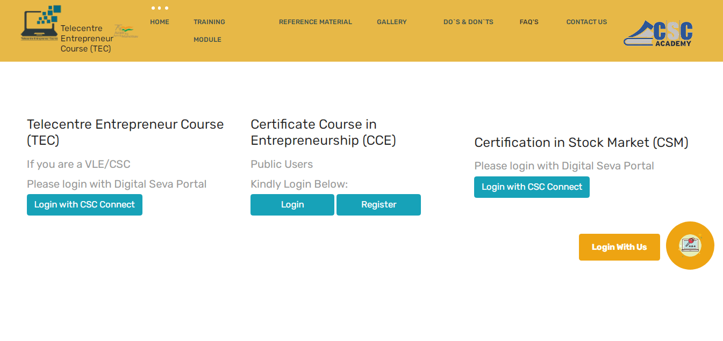
Task: Open the HOME menu item
Action: point(159,21)
